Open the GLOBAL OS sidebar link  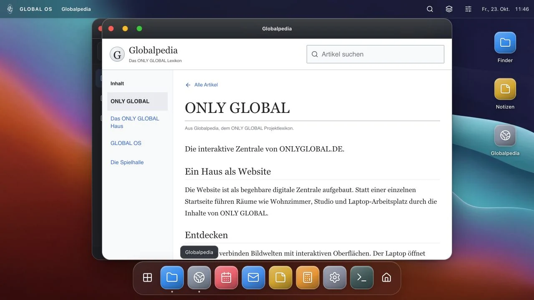coord(137,143)
